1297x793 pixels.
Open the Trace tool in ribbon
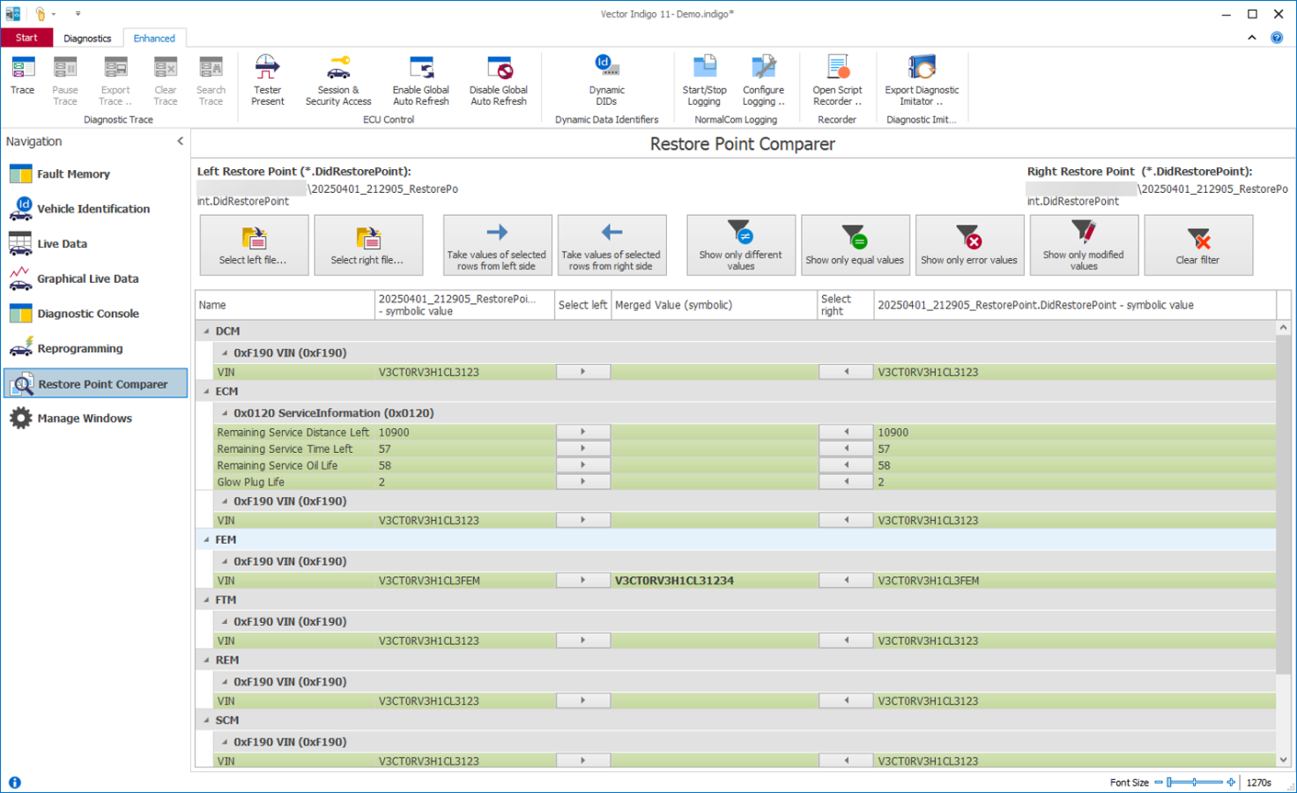click(23, 77)
